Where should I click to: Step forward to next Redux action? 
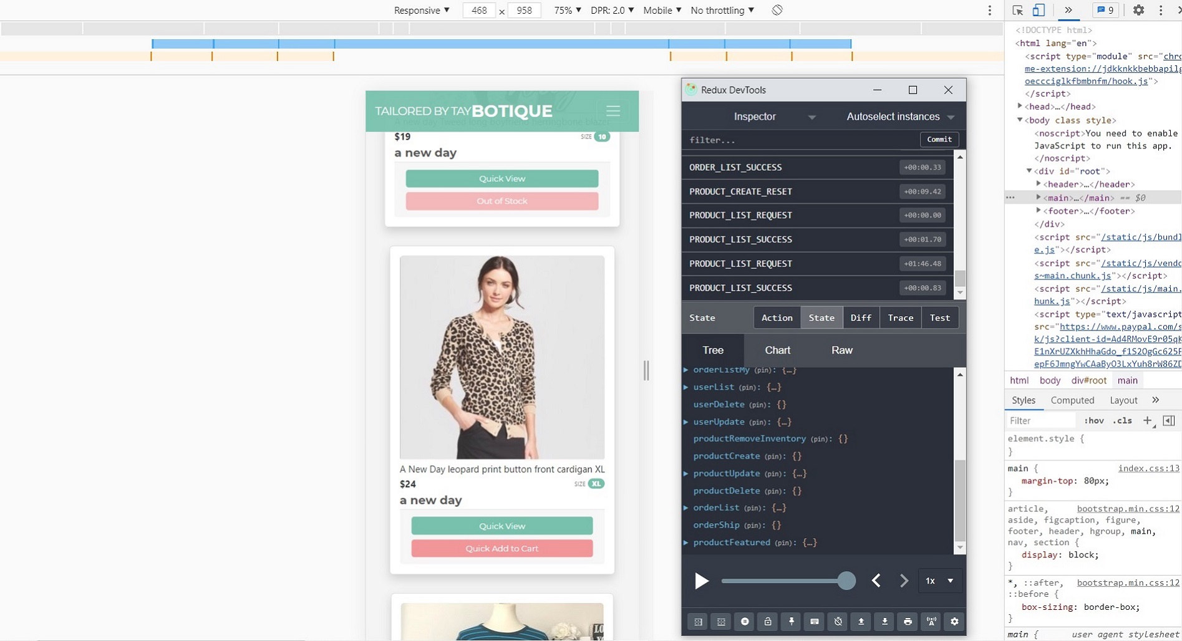(x=904, y=581)
